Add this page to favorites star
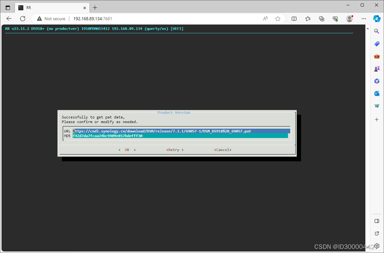Screen dimensions: 384x253 [277, 19]
